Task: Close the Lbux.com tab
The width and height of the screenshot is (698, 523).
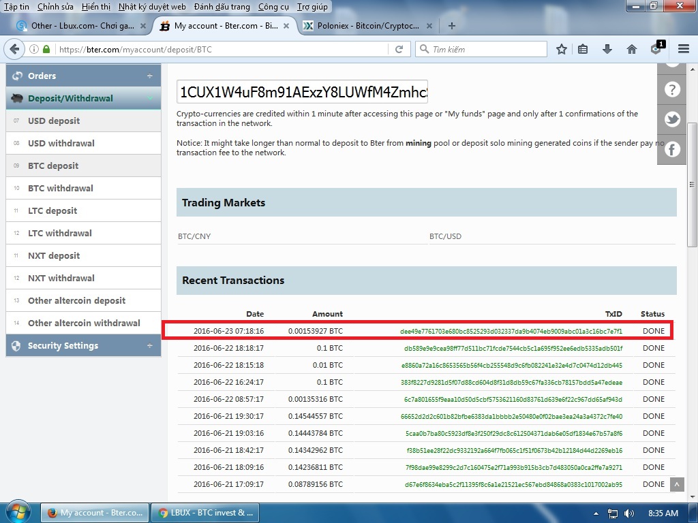Action: [143, 26]
